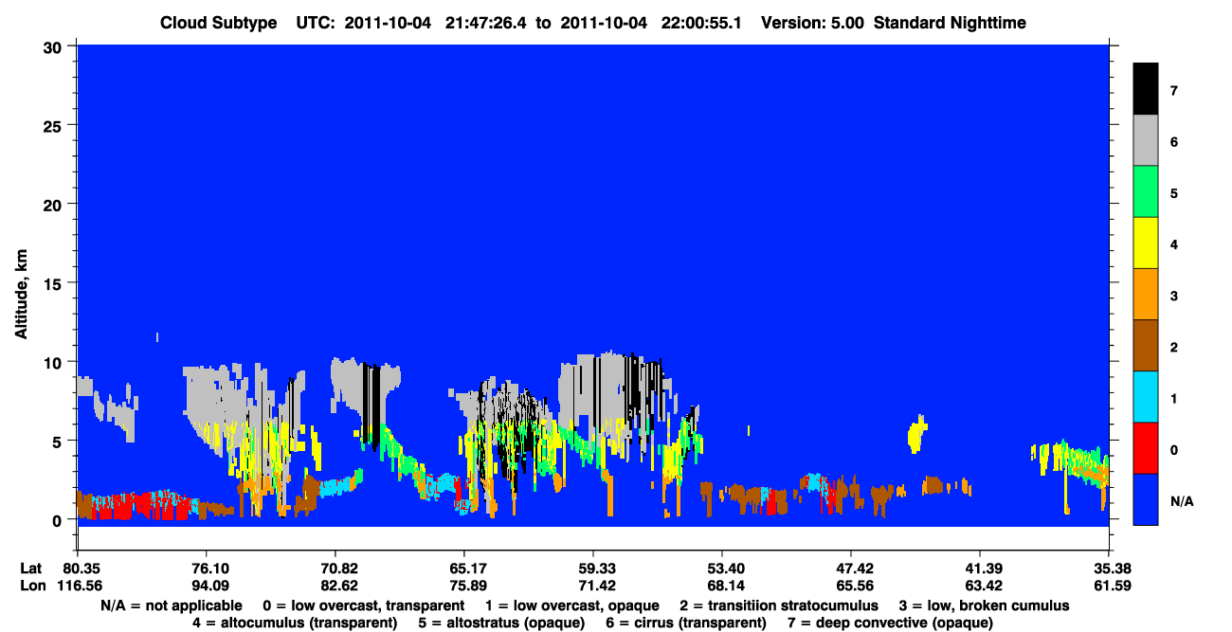This screenshot has height=632, width=1232.
Task: Click the isolated yellow altocumulus patch near 6 km
Action: pyautogui.click(x=915, y=434)
